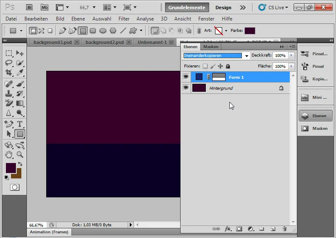Viewport: 336px width, 238px height.
Task: Select the Quick Selection tool
Action: coord(20,63)
